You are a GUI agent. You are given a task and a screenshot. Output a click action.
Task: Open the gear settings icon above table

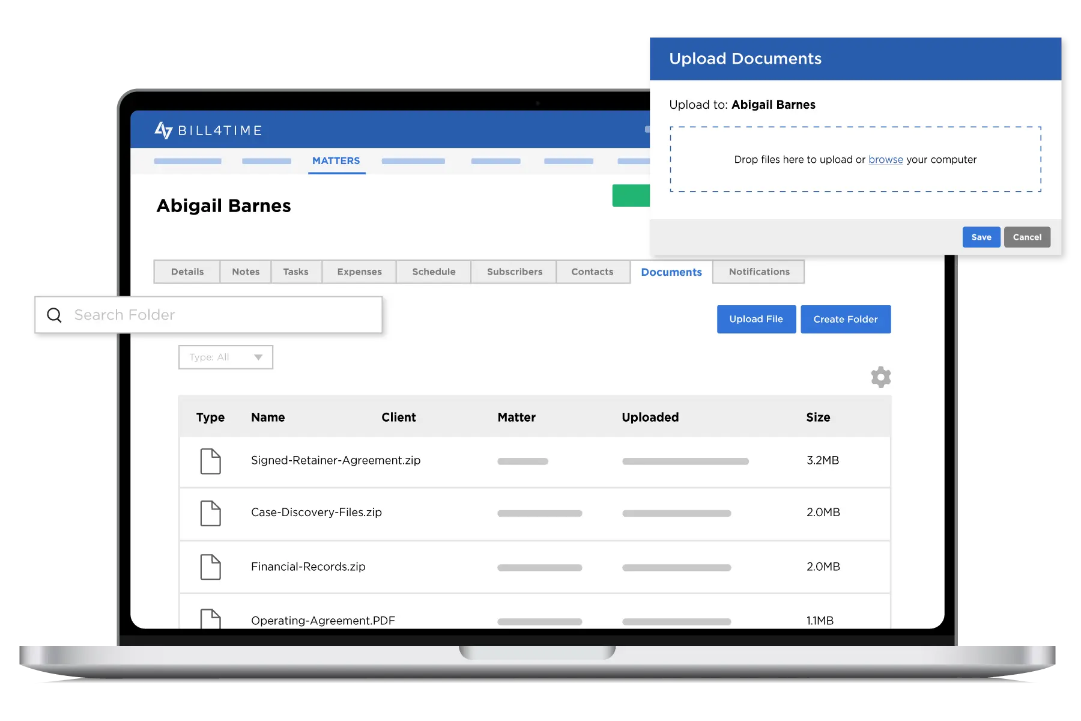880,377
